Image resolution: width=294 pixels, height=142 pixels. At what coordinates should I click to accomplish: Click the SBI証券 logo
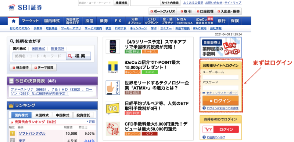(x=25, y=7)
